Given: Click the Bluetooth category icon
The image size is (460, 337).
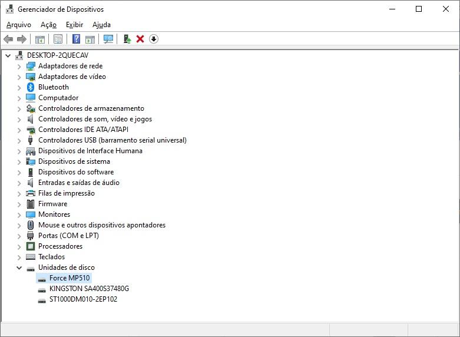Looking at the screenshot, I should point(31,87).
